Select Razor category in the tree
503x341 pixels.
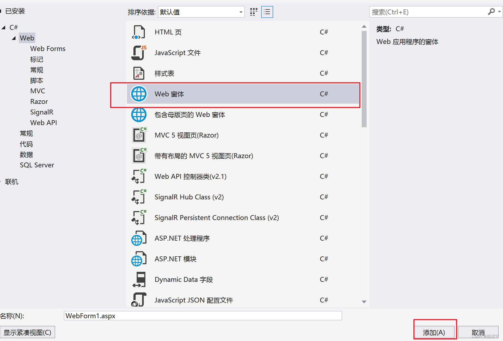[x=39, y=101]
